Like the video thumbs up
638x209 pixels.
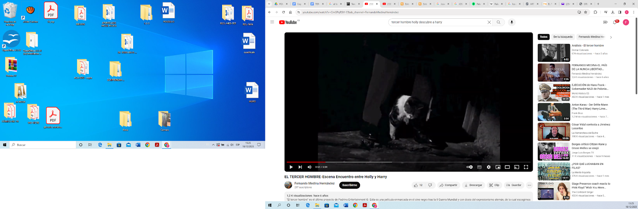click(418, 185)
